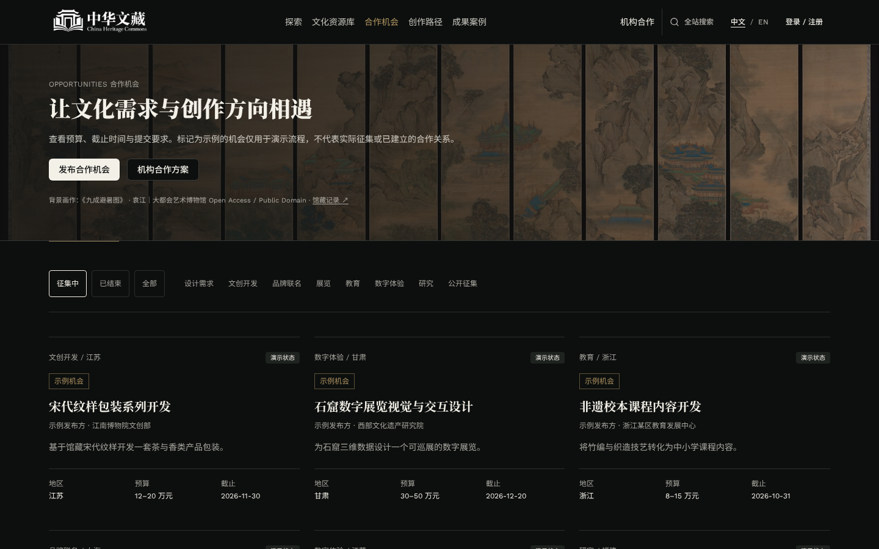Image resolution: width=879 pixels, height=549 pixels.
Task: Click 演示状态 badge on 教育 / 浙江 card
Action: click(x=813, y=357)
